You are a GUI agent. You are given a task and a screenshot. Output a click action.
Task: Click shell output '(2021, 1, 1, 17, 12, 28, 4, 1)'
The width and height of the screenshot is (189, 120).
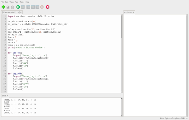coord(20,113)
